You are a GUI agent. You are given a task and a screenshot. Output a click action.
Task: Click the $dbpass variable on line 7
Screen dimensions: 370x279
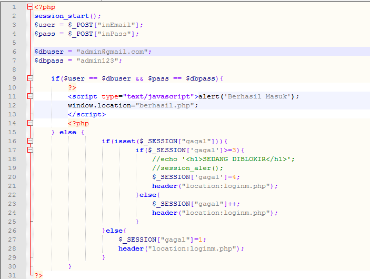click(x=49, y=61)
